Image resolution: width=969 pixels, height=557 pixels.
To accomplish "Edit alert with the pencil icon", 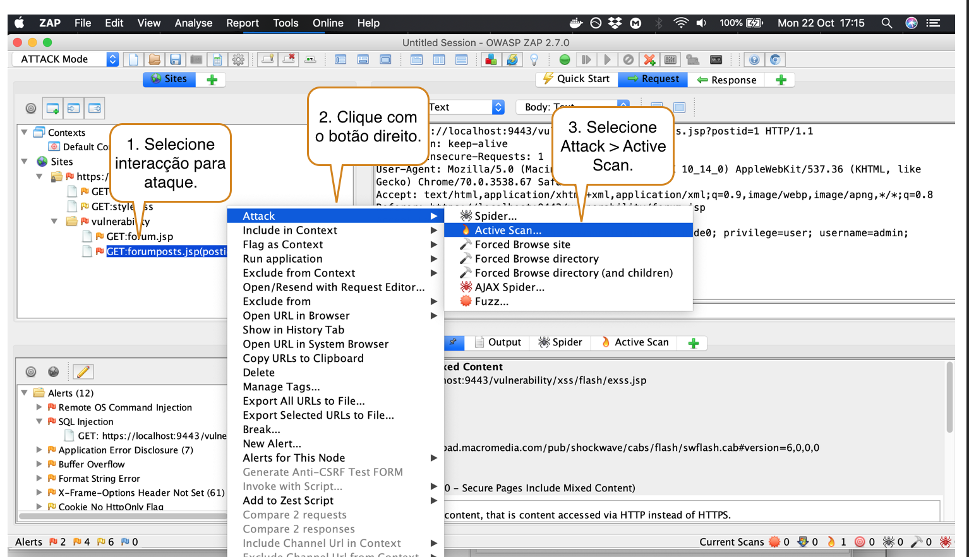I will click(83, 371).
